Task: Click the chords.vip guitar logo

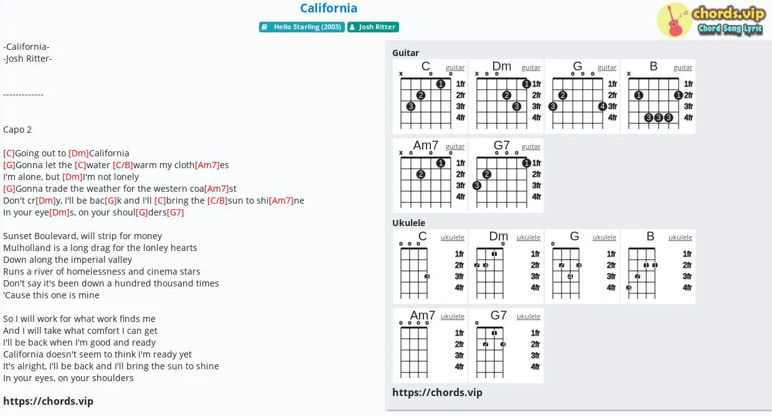Action: pos(710,20)
